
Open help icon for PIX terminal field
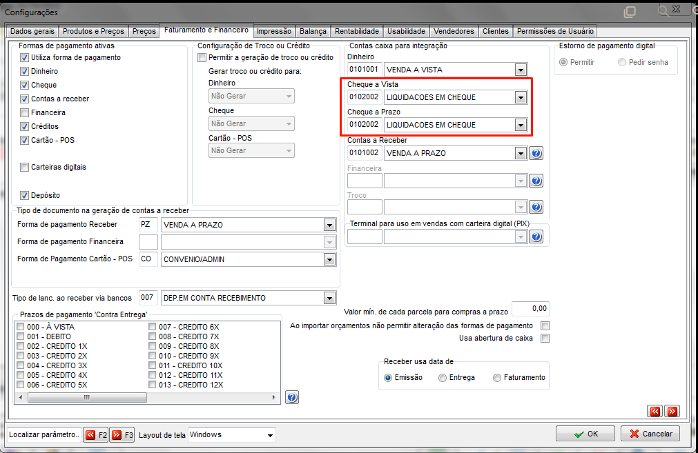coord(536,237)
